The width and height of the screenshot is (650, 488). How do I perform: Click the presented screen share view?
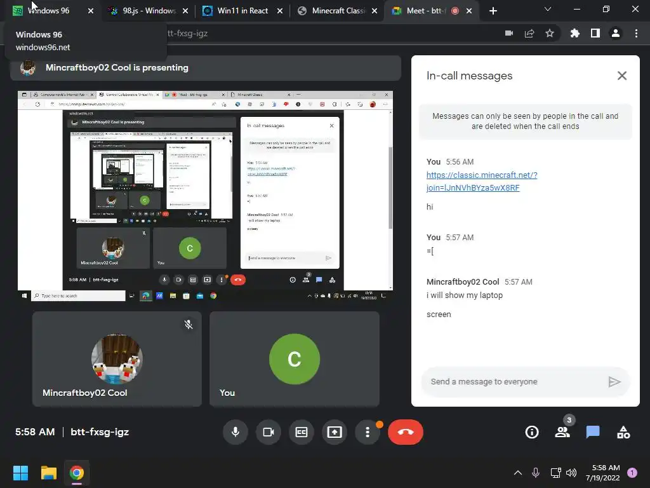205,196
